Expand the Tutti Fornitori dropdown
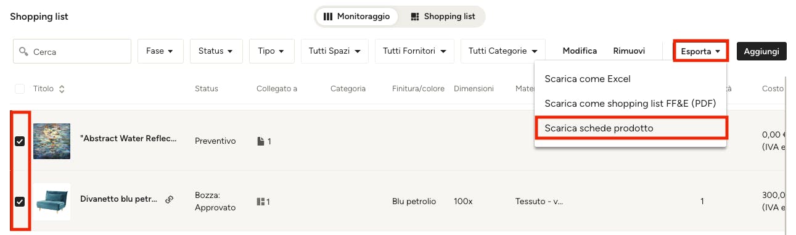The image size is (796, 235). coord(414,51)
